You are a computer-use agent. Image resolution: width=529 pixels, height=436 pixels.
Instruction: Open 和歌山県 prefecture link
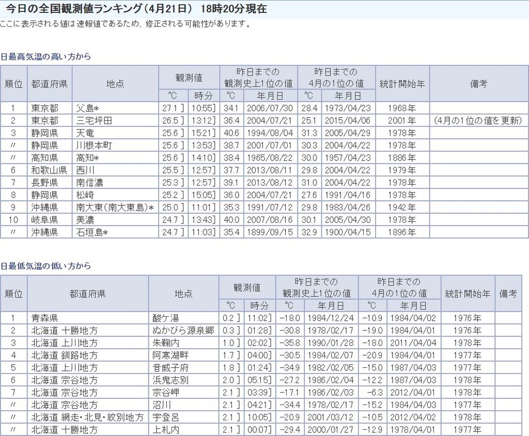tap(49, 170)
